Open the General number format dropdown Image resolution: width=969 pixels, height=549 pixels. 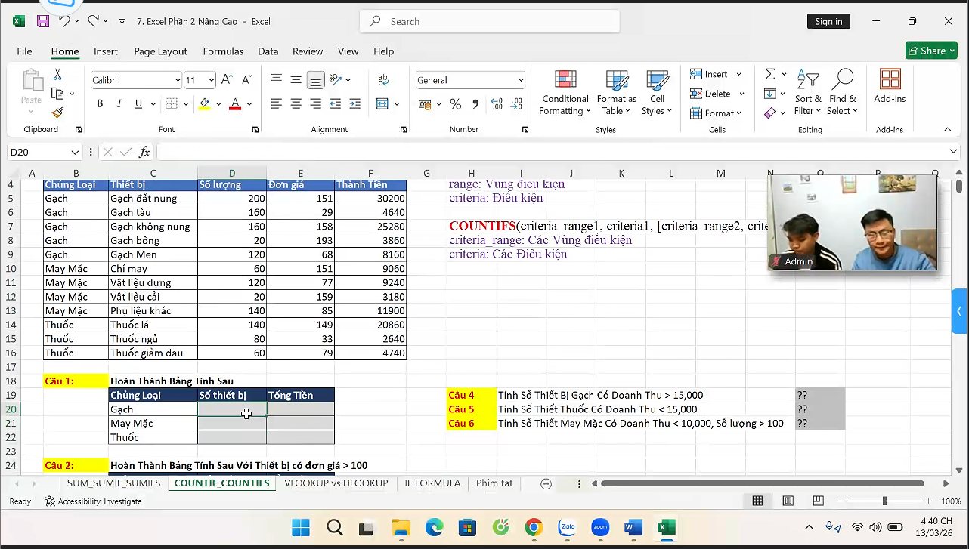pyautogui.click(x=521, y=80)
